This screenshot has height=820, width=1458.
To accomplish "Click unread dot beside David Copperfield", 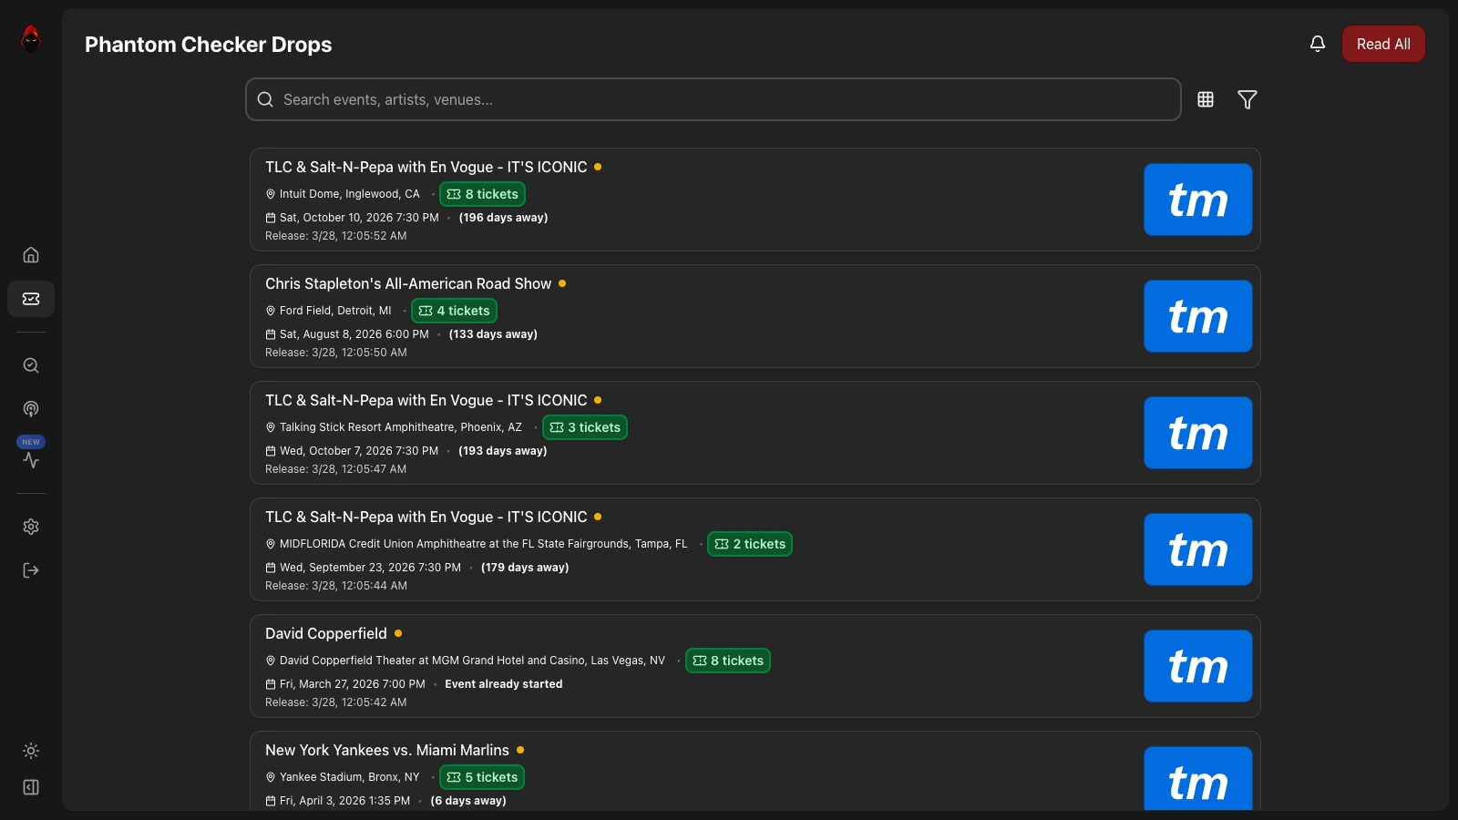I will [x=398, y=633].
